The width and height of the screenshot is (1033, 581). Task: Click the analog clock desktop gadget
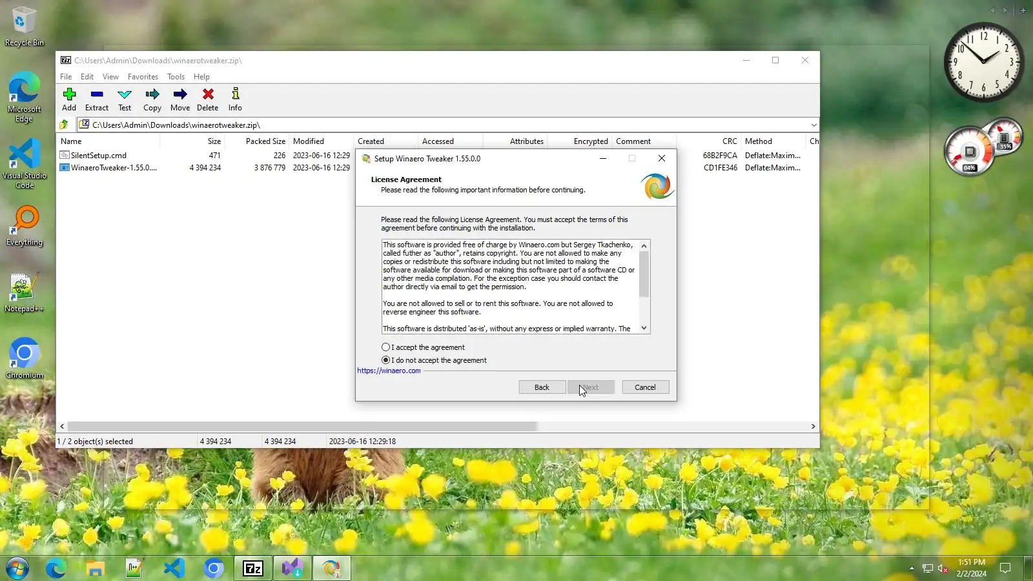click(x=983, y=61)
